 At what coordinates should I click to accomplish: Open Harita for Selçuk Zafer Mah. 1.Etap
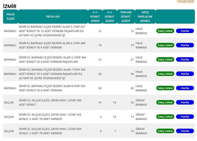pos(185,117)
